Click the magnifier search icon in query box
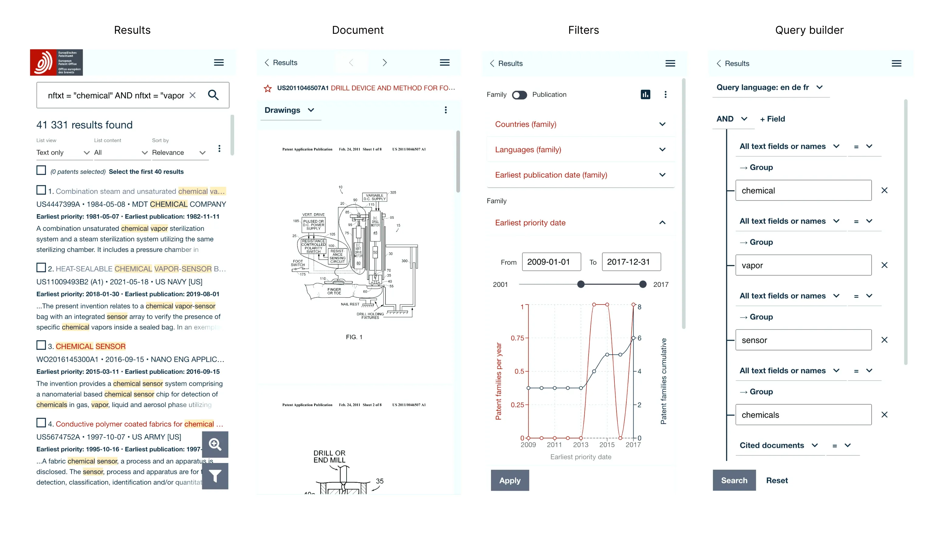Viewport: 944px width, 543px height. coord(213,95)
